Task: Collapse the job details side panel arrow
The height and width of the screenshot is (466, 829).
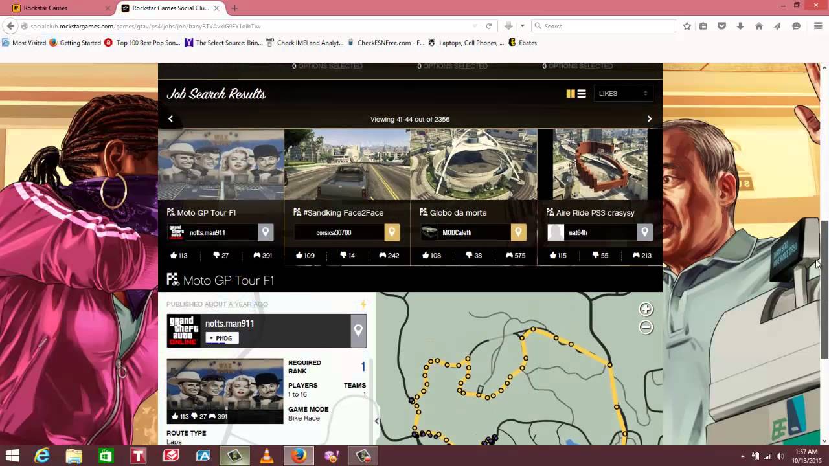Action: [x=377, y=421]
